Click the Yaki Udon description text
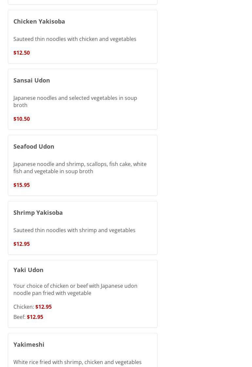 point(75,289)
